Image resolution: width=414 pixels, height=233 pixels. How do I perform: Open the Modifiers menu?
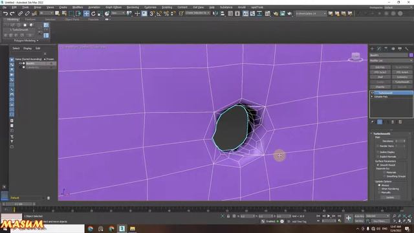78,7
